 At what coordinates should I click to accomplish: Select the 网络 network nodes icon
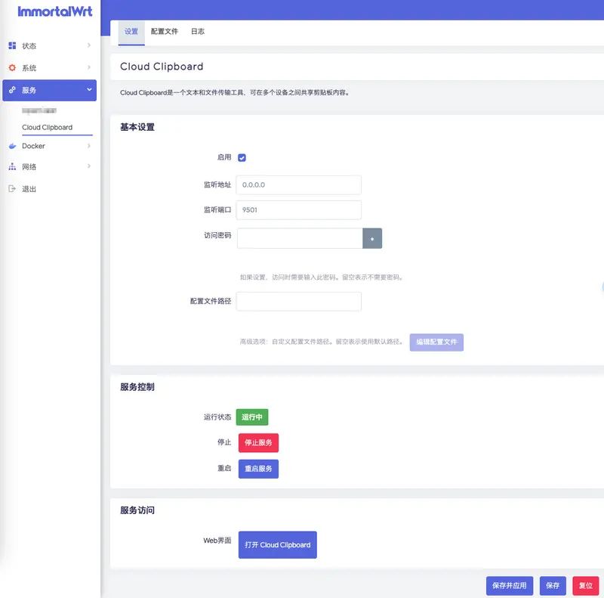pyautogui.click(x=12, y=166)
